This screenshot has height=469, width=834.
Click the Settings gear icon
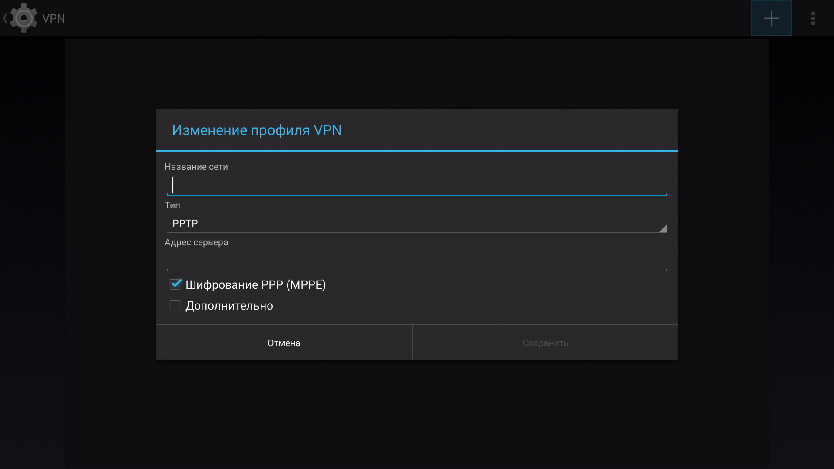pos(24,18)
